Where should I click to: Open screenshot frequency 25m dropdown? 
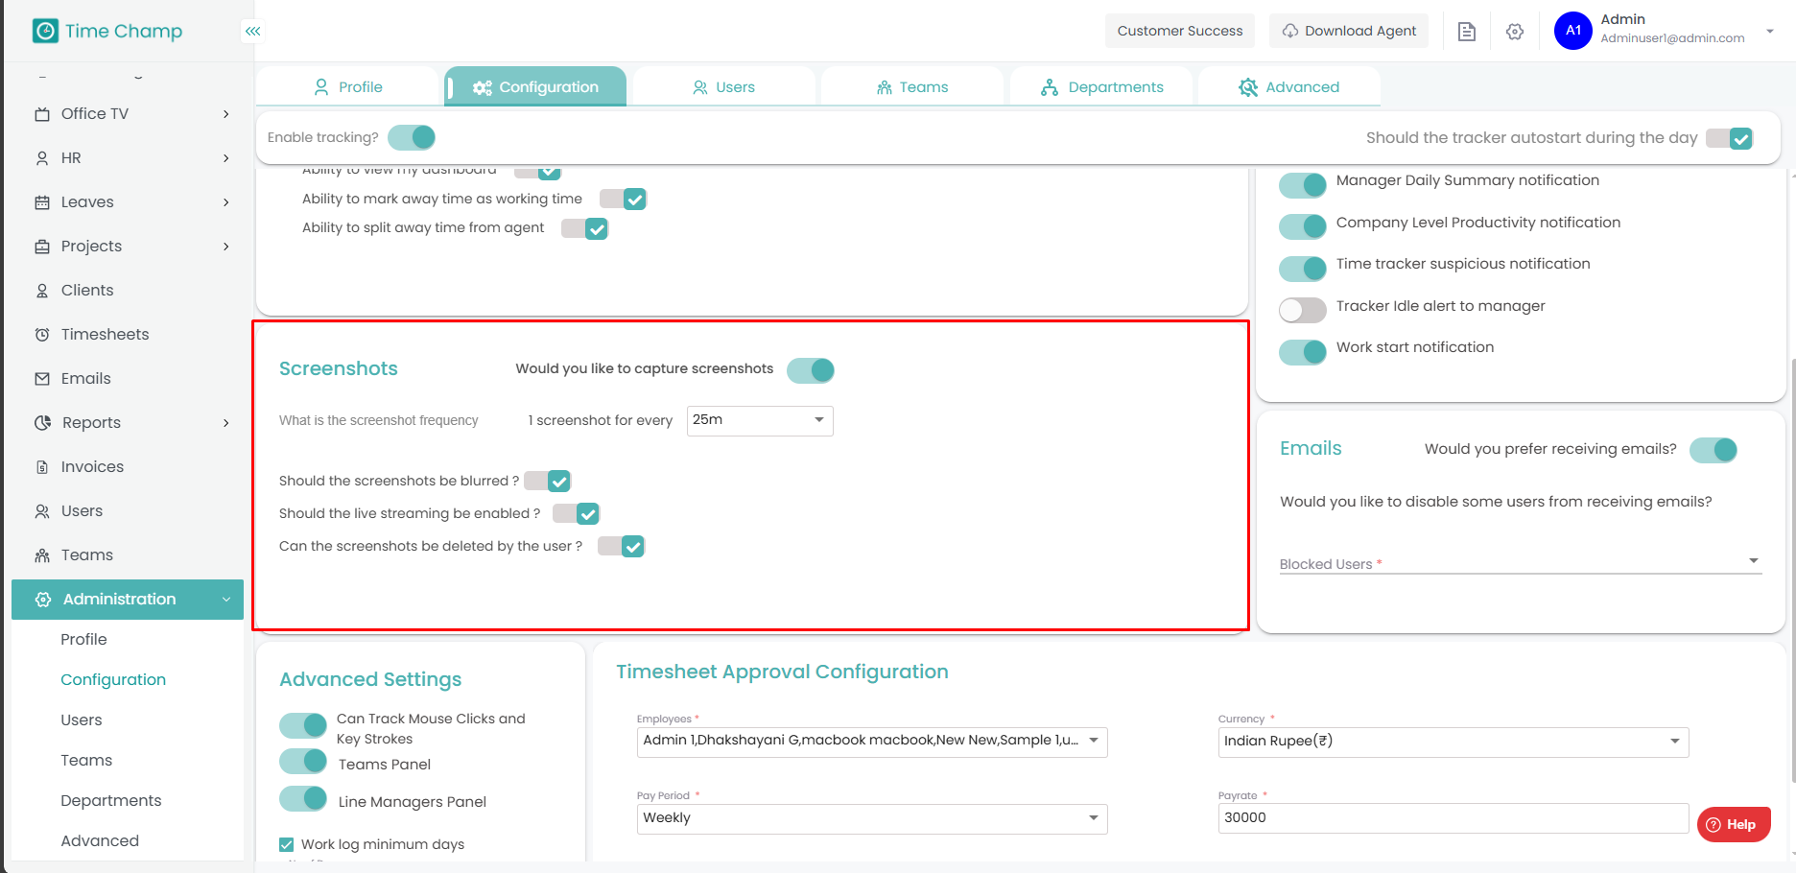click(x=760, y=420)
